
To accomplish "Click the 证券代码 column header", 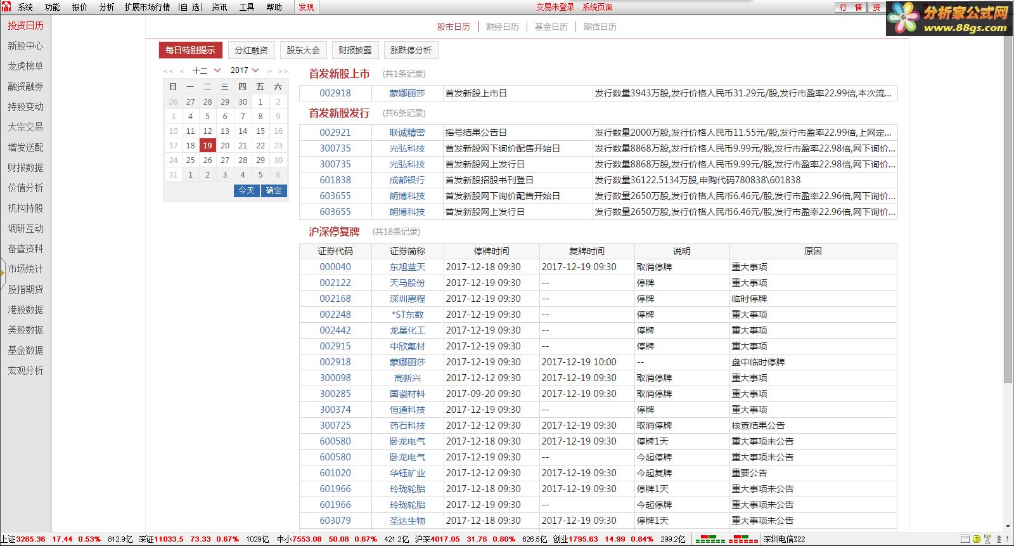I will [335, 251].
